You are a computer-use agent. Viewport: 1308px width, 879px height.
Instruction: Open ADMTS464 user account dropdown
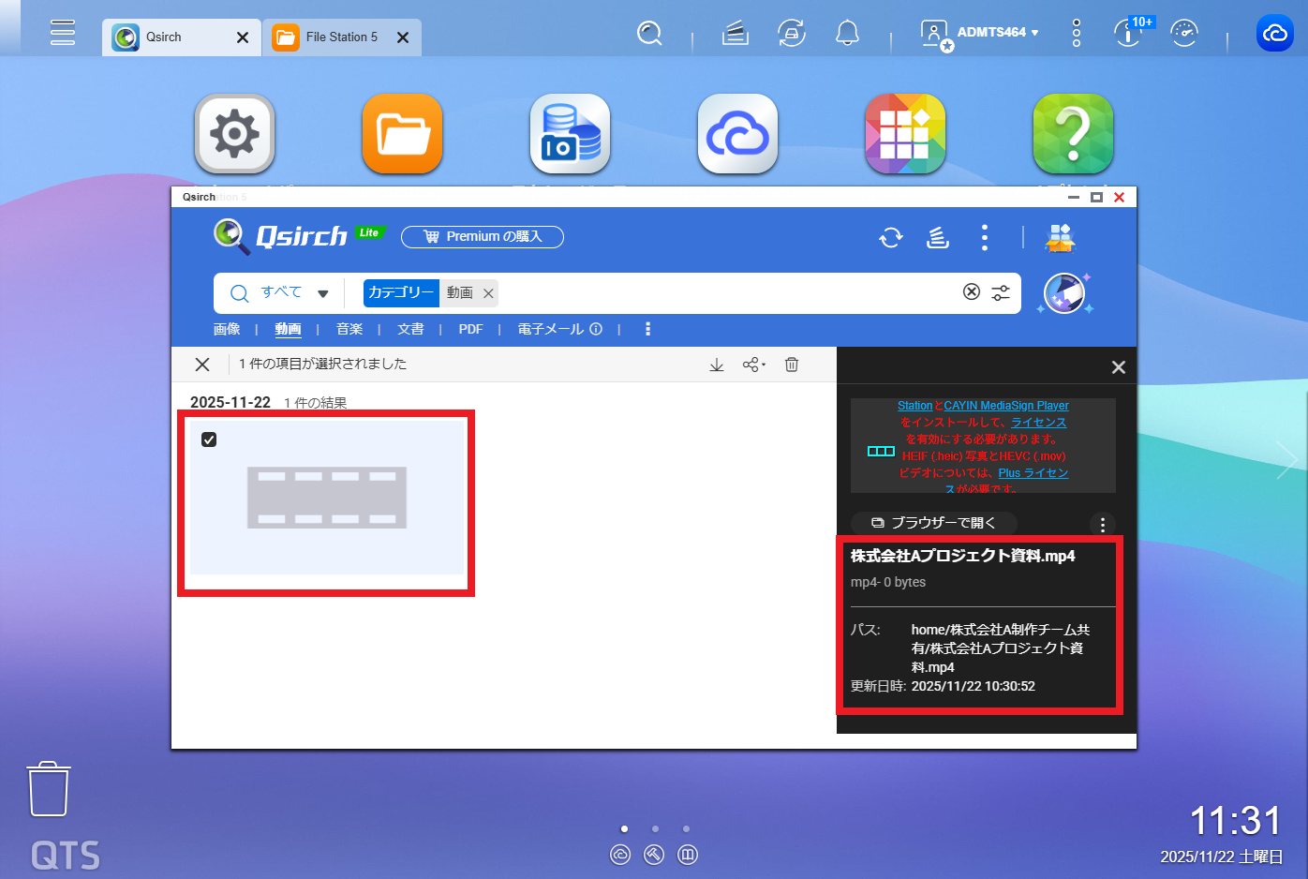[x=997, y=33]
